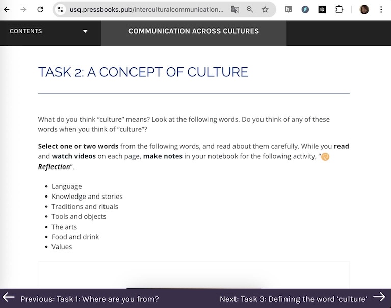The width and height of the screenshot is (391, 308).
Task: Open site information icon in address bar
Action: pos(61,9)
